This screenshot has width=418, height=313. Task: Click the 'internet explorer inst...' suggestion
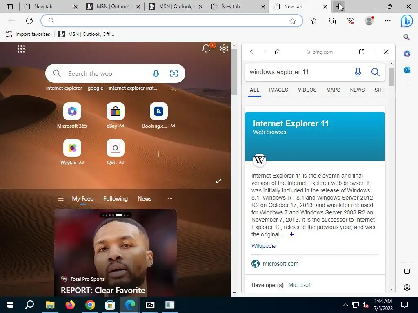pyautogui.click(x=133, y=88)
